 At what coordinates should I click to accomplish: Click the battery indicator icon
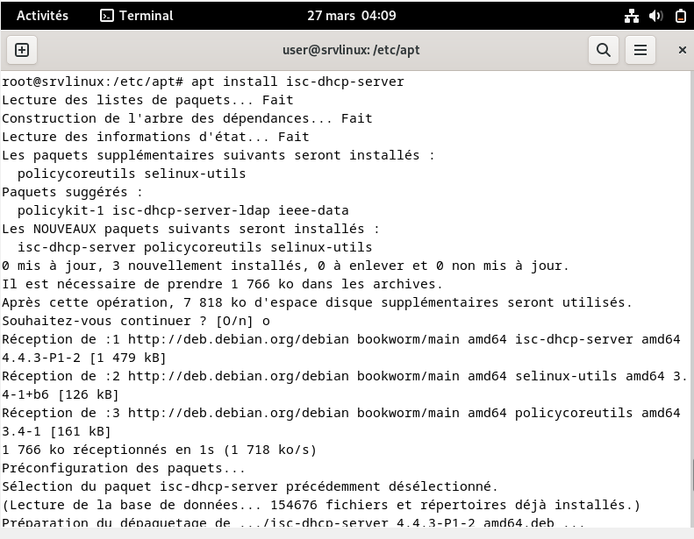677,16
